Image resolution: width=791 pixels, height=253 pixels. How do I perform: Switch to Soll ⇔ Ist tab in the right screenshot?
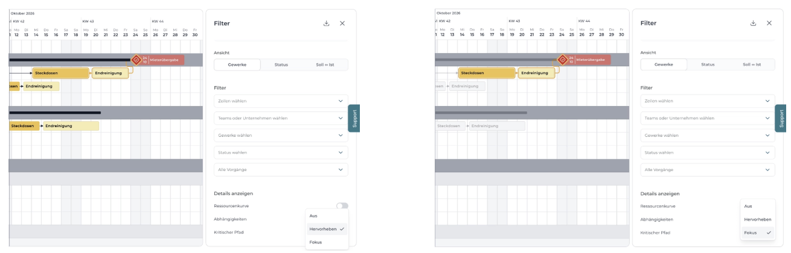752,64
